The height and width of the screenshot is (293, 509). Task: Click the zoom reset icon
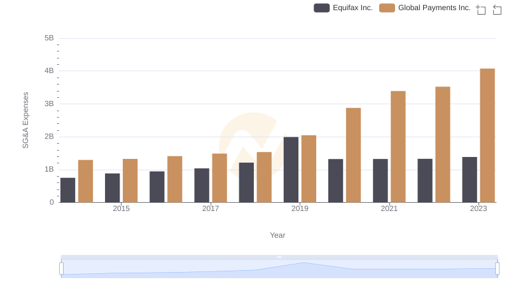pyautogui.click(x=497, y=10)
